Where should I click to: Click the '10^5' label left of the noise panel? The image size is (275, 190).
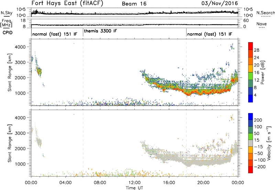click(21, 9)
